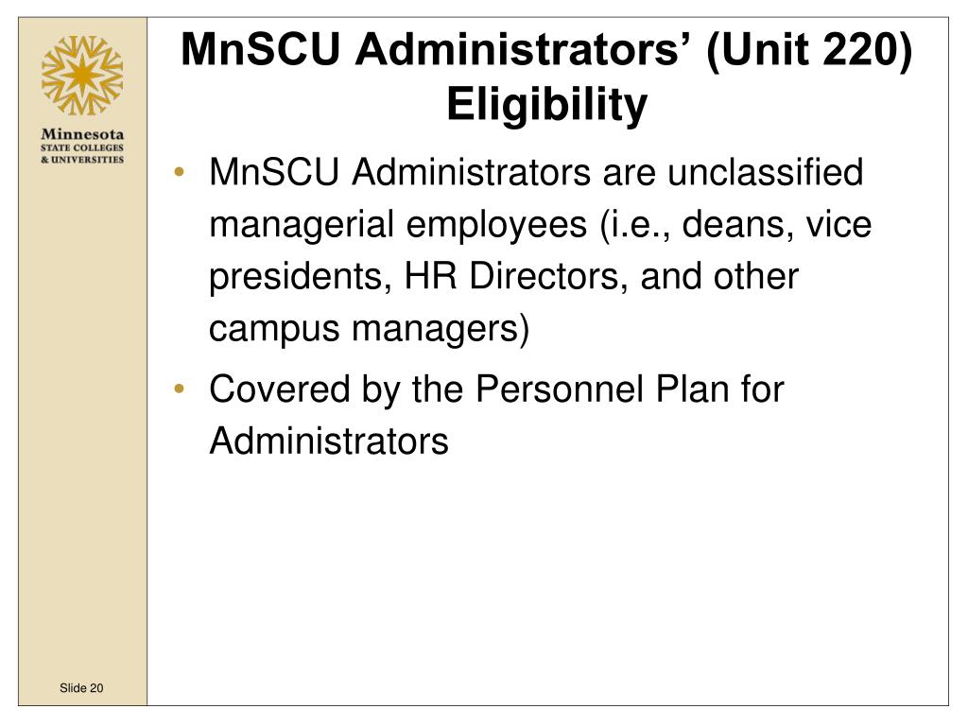Select the 'Eligibility' title word

tap(546, 104)
